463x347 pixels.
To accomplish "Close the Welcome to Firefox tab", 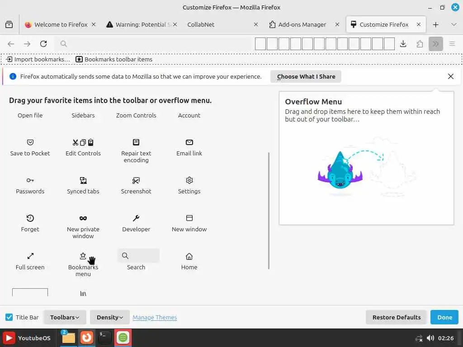I will pos(94,24).
